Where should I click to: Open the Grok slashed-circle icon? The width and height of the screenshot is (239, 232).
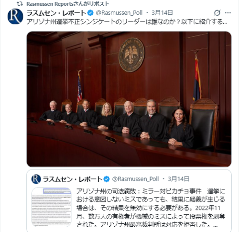coord(217,13)
